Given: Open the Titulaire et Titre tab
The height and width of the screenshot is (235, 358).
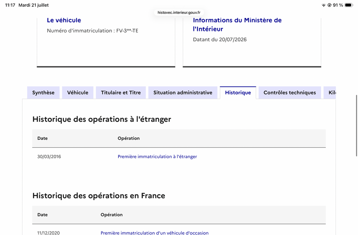Looking at the screenshot, I should [121, 93].
